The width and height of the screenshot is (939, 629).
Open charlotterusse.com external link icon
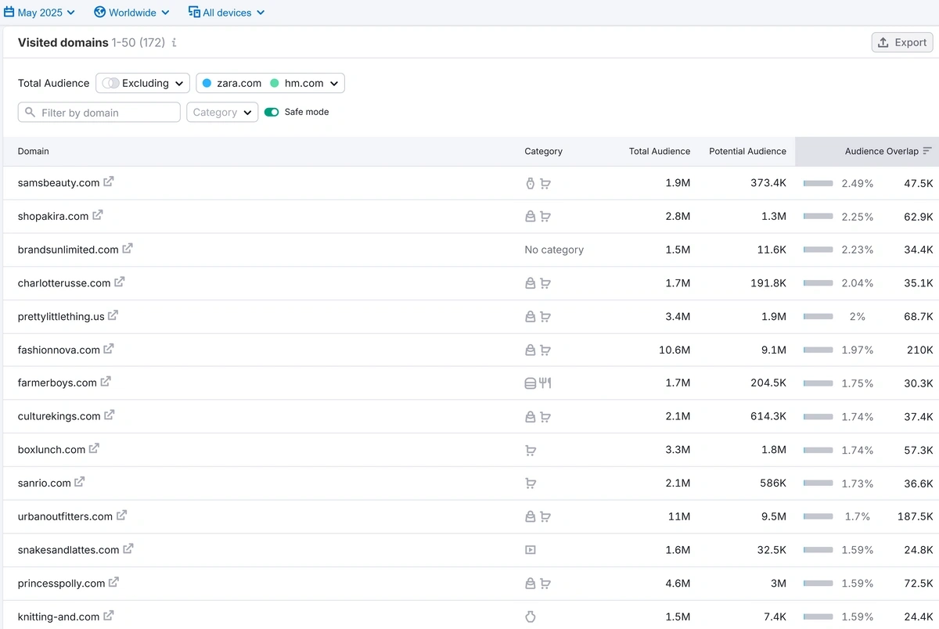[120, 282]
